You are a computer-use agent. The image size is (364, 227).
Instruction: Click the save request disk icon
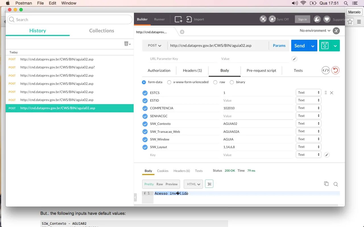point(325,45)
